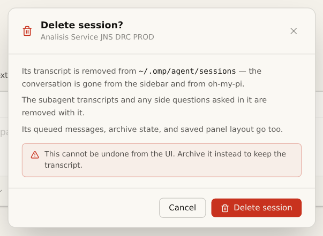The width and height of the screenshot is (323, 236).
Task: Click the cut-off "xt" text behind dialog
Action: [4, 75]
